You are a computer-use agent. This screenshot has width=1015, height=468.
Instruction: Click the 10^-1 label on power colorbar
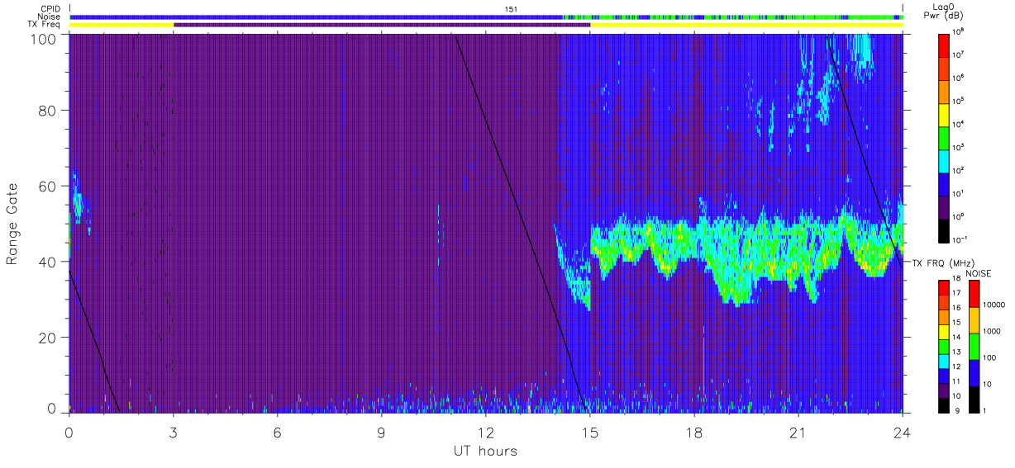tap(960, 239)
